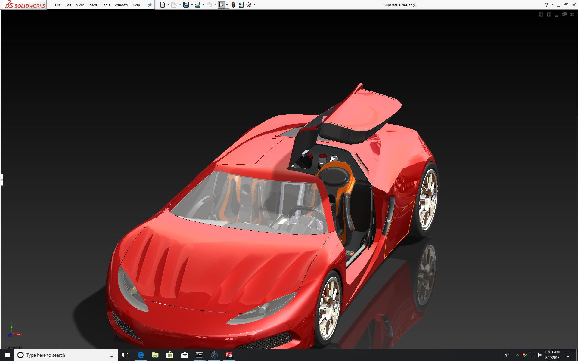Click the Rebuild traffic light icon
The height and width of the screenshot is (361, 578).
[233, 5]
